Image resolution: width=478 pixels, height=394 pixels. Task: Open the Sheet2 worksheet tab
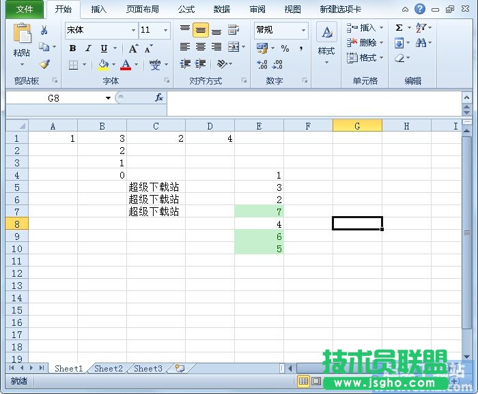click(108, 368)
